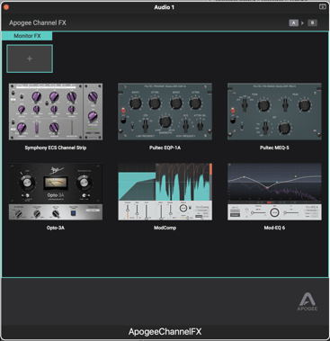
Task: Select preset state A
Action: click(293, 22)
